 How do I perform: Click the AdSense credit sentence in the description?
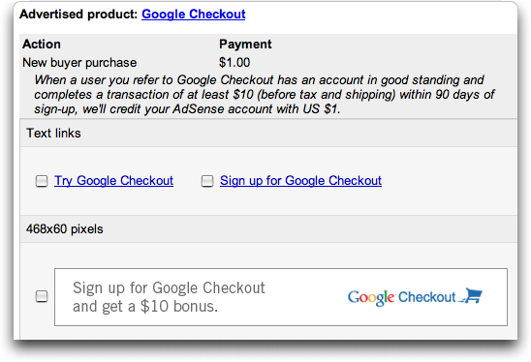click(211, 109)
